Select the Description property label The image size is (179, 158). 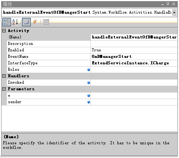coord(21,43)
